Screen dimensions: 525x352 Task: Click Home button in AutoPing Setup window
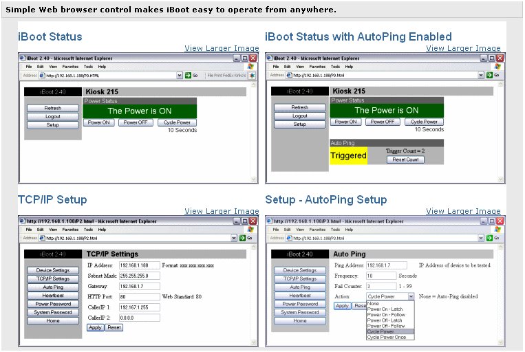point(300,320)
